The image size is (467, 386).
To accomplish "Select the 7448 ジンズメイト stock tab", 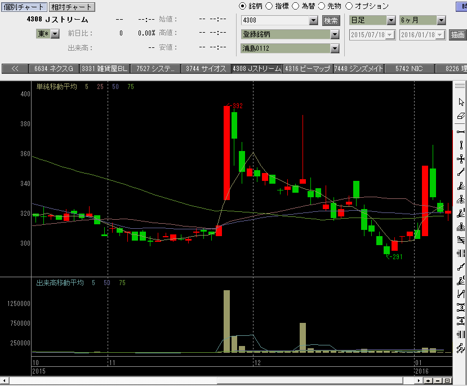I will click(359, 69).
